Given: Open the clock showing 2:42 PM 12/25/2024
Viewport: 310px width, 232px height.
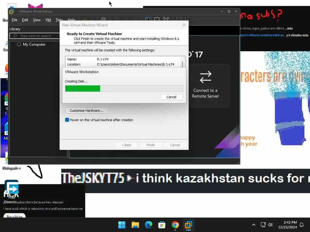Looking at the screenshot, I should pyautogui.click(x=288, y=225).
